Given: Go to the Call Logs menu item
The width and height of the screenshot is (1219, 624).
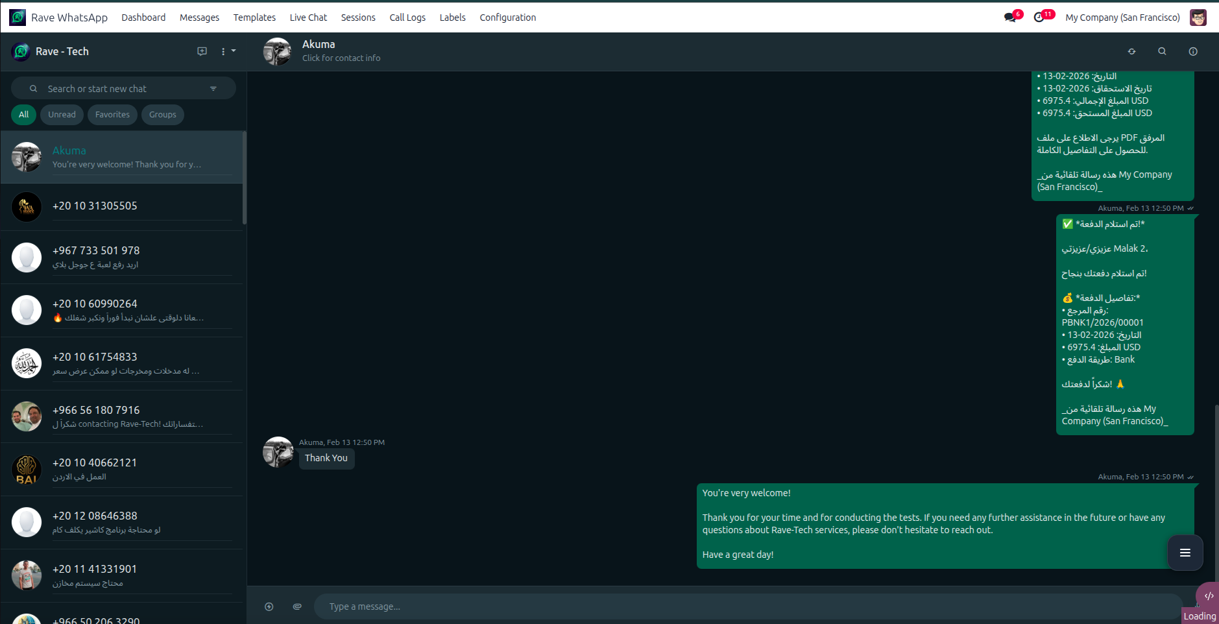Looking at the screenshot, I should point(407,18).
